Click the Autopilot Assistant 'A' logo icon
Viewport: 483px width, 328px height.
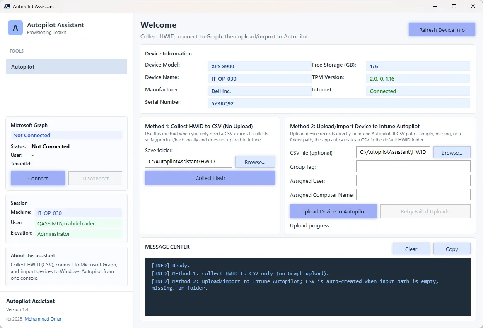[15, 28]
